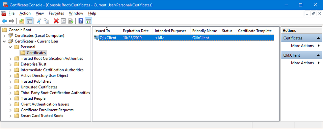
Task: Click the blue Help question mark icon
Action: pyautogui.click(x=81, y=21)
